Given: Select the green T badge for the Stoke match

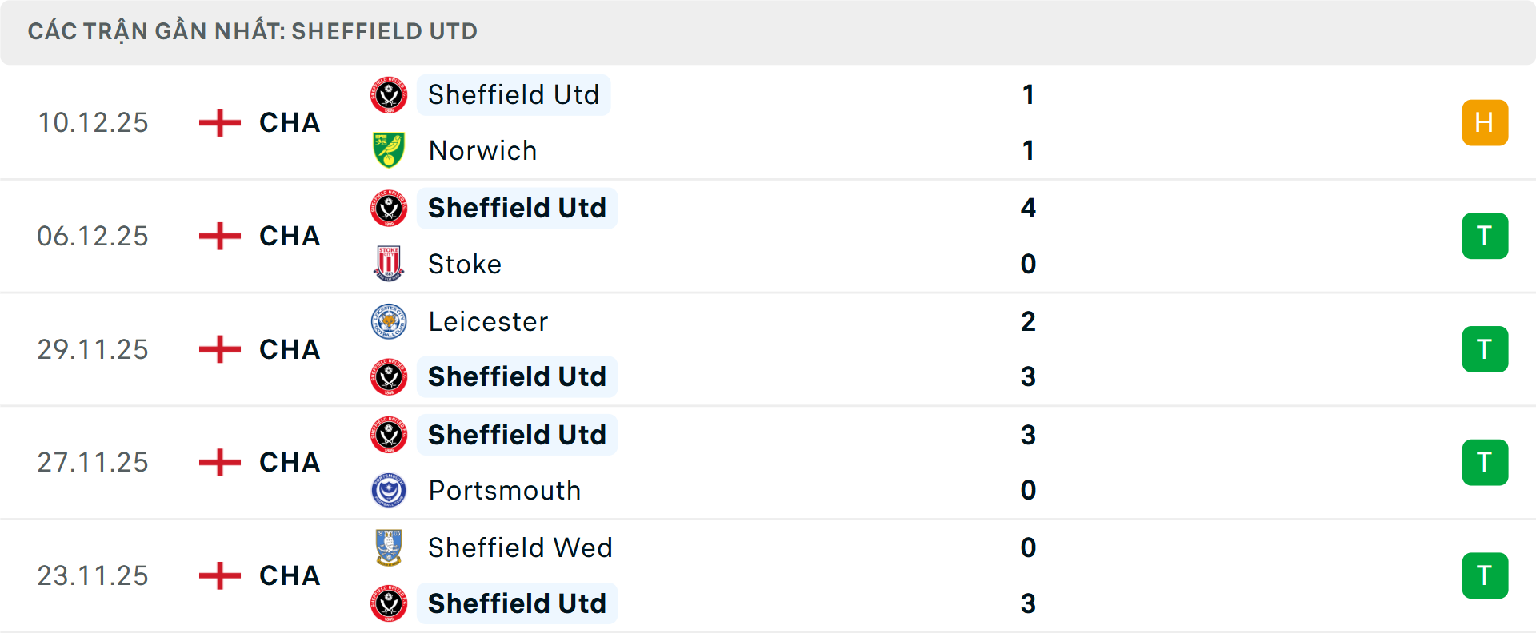Looking at the screenshot, I should tap(1485, 236).
